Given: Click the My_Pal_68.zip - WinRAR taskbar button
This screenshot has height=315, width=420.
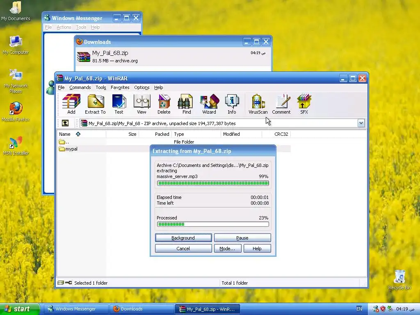Looking at the screenshot, I should (207, 309).
